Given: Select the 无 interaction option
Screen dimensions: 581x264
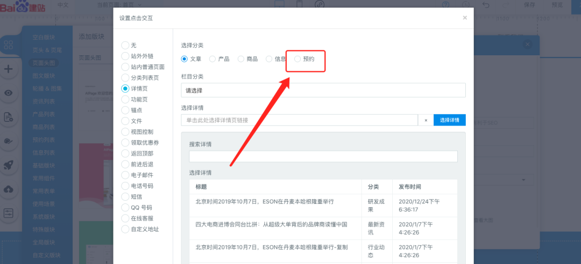Looking at the screenshot, I should [x=125, y=46].
